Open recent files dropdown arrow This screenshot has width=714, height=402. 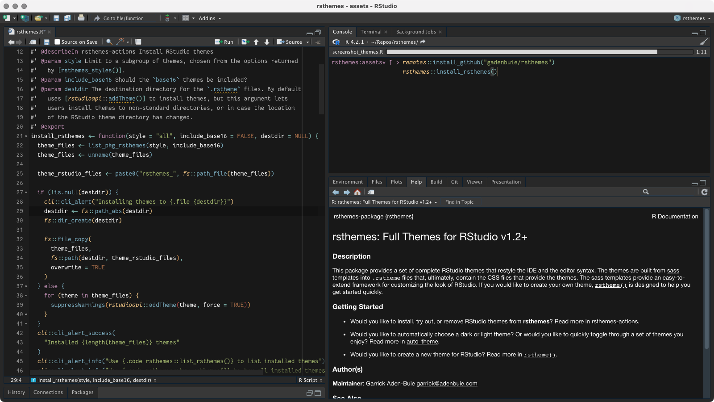46,18
